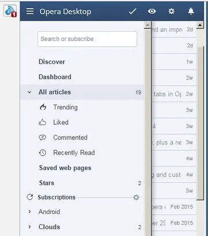
Task: Open article mentioning tabs in Opera
Action: point(174,94)
